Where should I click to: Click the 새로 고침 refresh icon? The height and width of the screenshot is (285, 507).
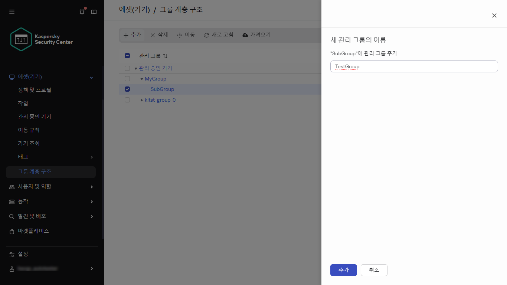tap(206, 35)
